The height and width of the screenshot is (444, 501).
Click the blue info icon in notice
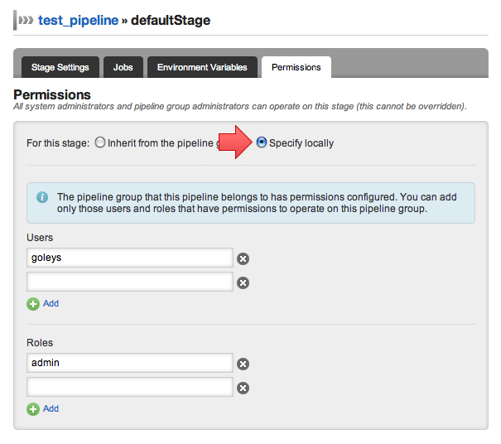pyautogui.click(x=42, y=197)
